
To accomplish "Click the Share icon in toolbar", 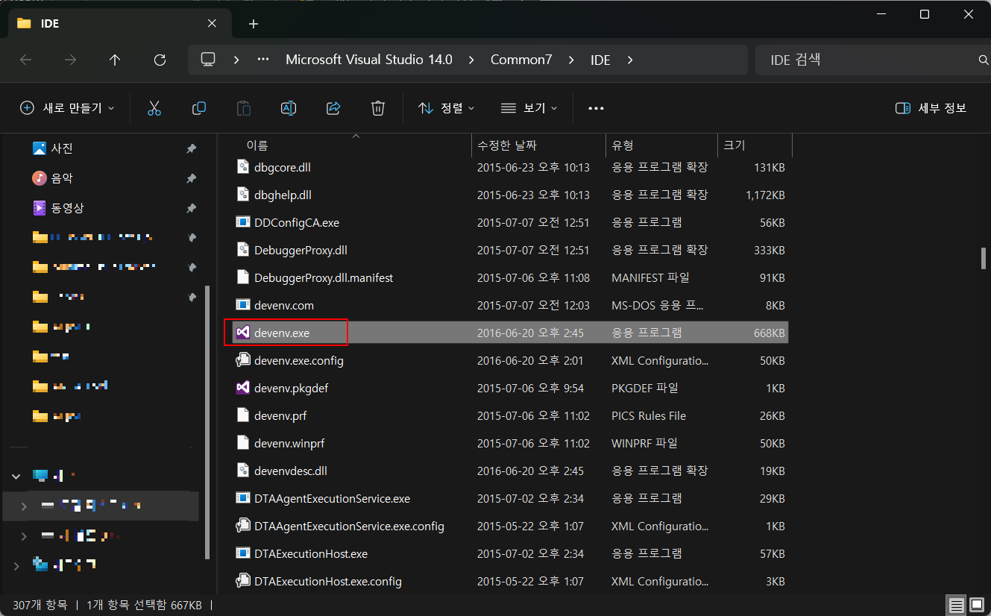I will pyautogui.click(x=333, y=108).
